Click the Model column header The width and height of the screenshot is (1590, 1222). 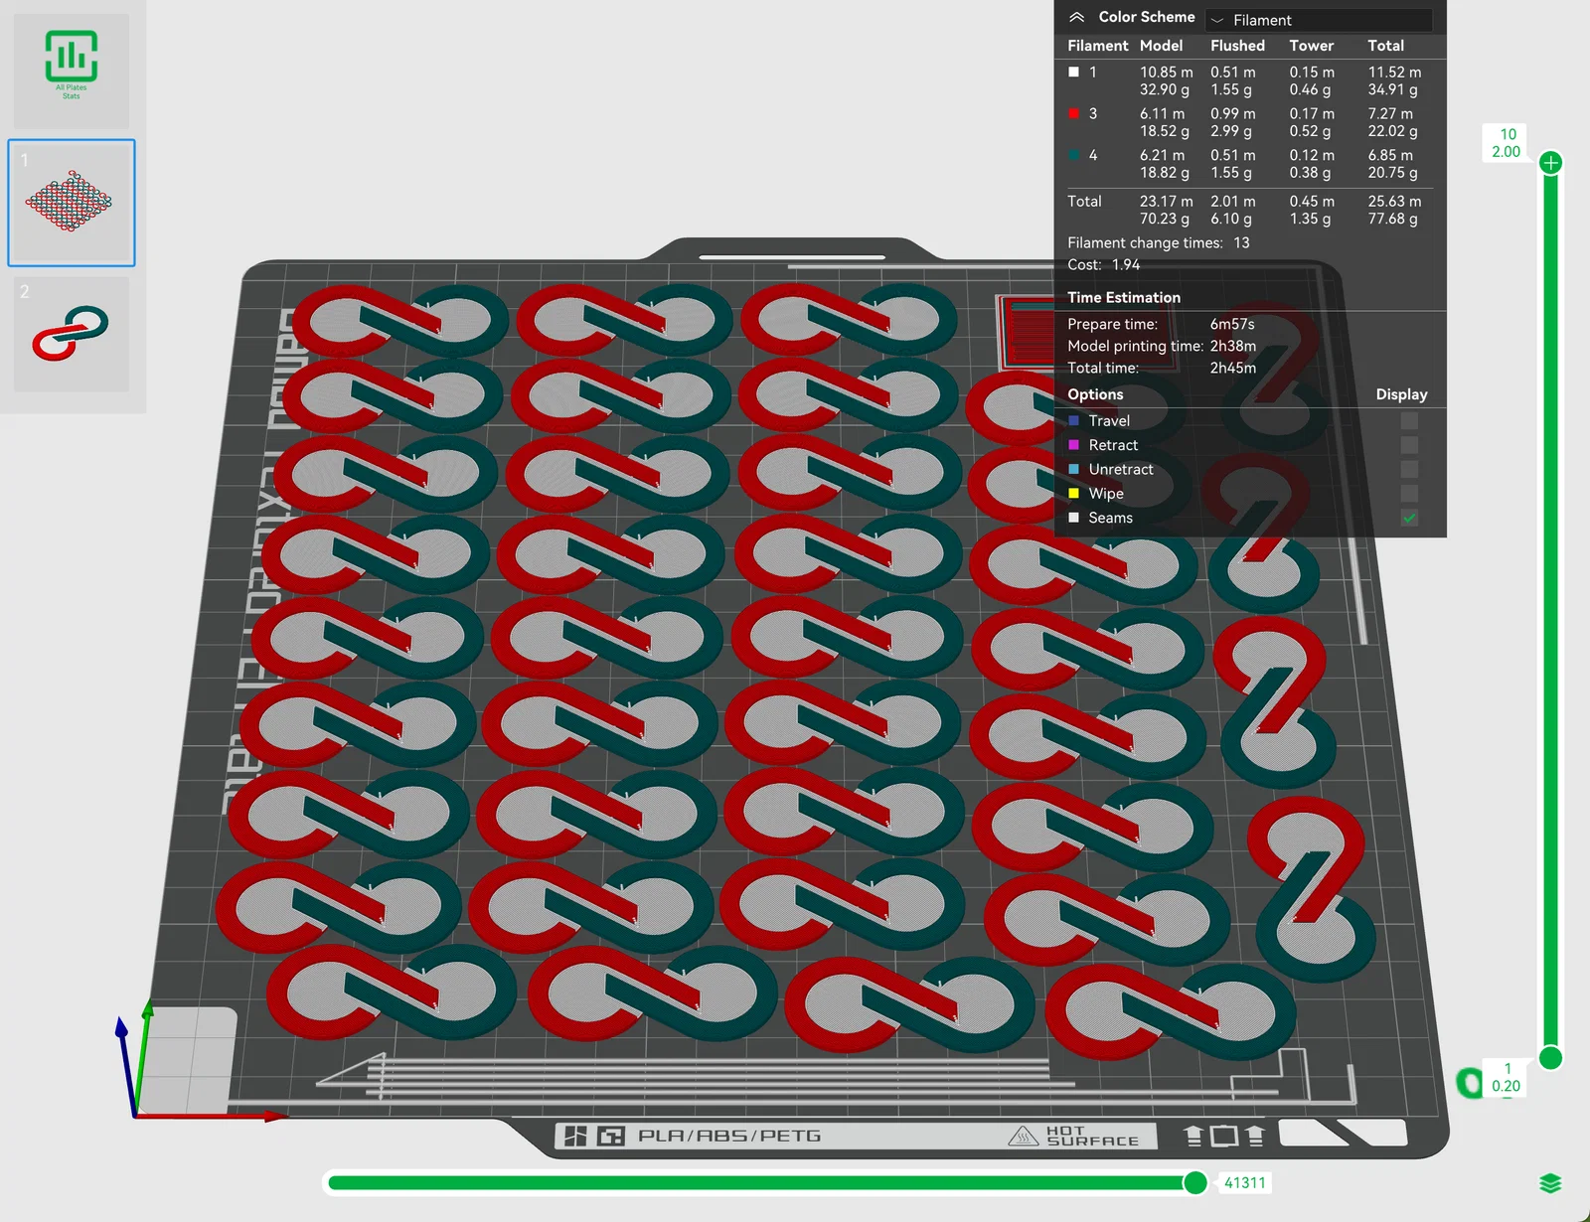pyautogui.click(x=1161, y=46)
